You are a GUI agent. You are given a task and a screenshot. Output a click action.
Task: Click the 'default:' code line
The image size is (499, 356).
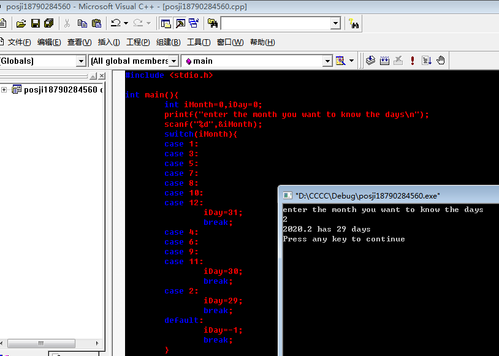click(x=184, y=320)
